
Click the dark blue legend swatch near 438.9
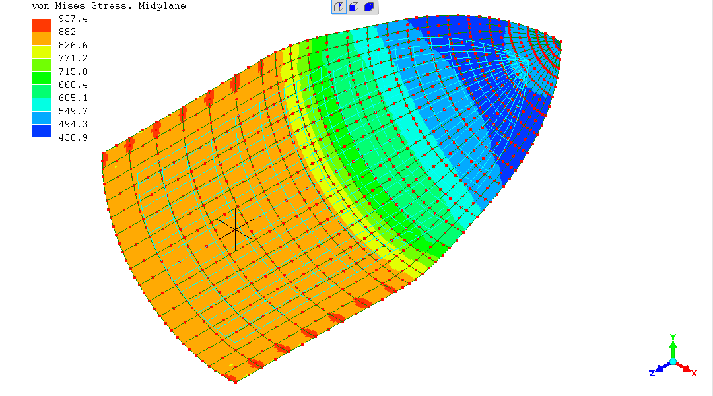[x=42, y=131]
